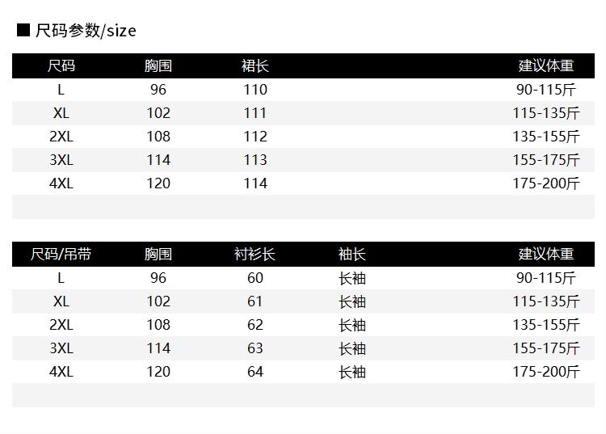
Task: Click 长袖 in the shirt table's 2XL row
Action: tap(351, 325)
